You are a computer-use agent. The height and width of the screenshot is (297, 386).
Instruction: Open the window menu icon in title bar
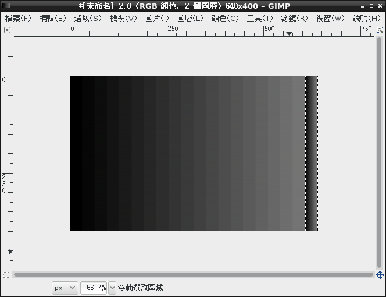tap(6, 6)
